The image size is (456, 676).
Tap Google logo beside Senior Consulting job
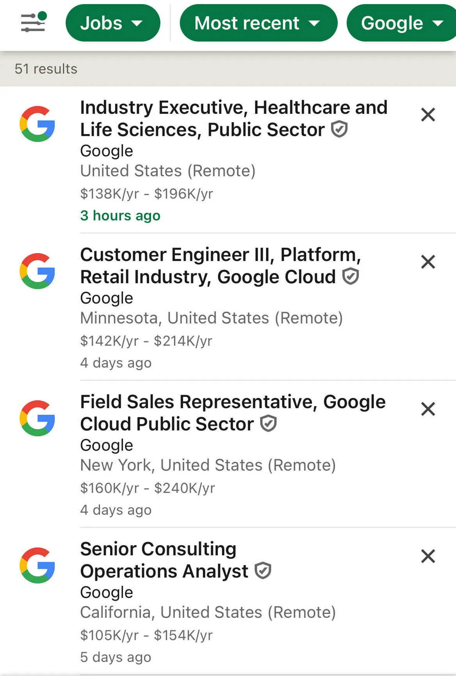tap(37, 565)
